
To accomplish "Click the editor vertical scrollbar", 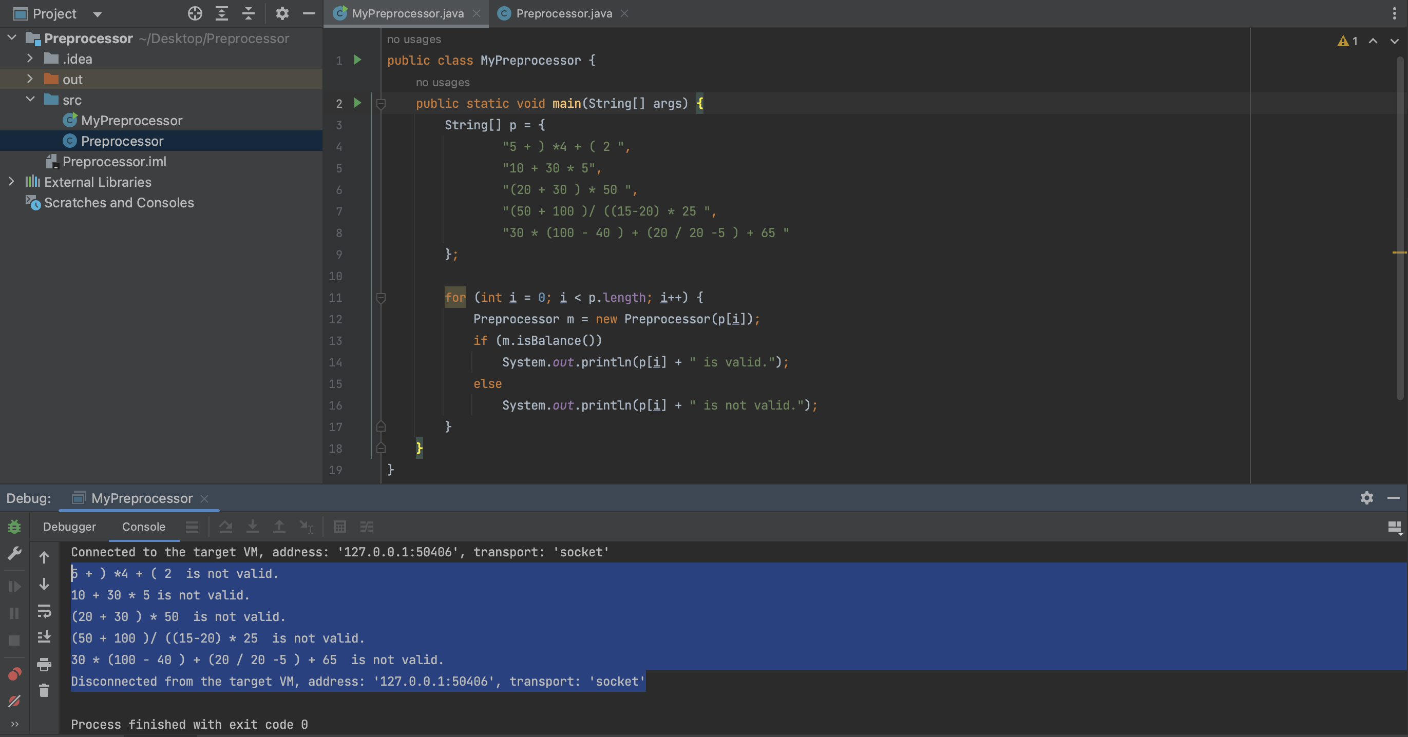I will click(x=1400, y=229).
